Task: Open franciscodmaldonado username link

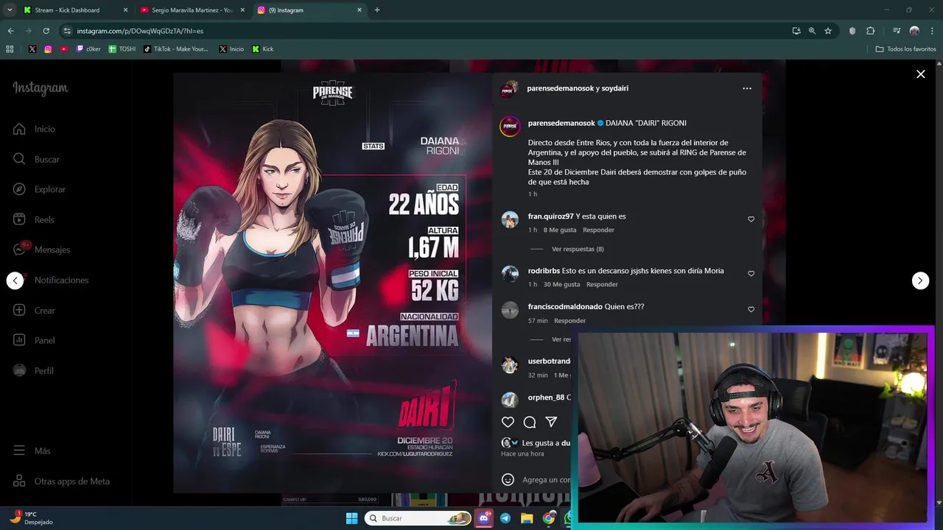Action: (x=565, y=306)
